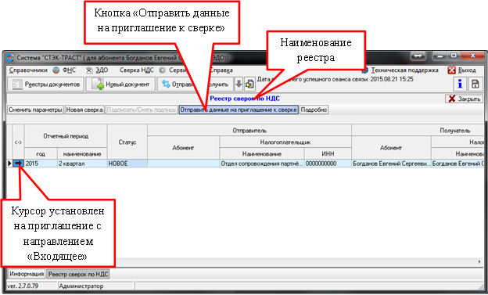Click the ЭДО envelope icon
Viewport: 488px width, 295px height.
[x=89, y=70]
